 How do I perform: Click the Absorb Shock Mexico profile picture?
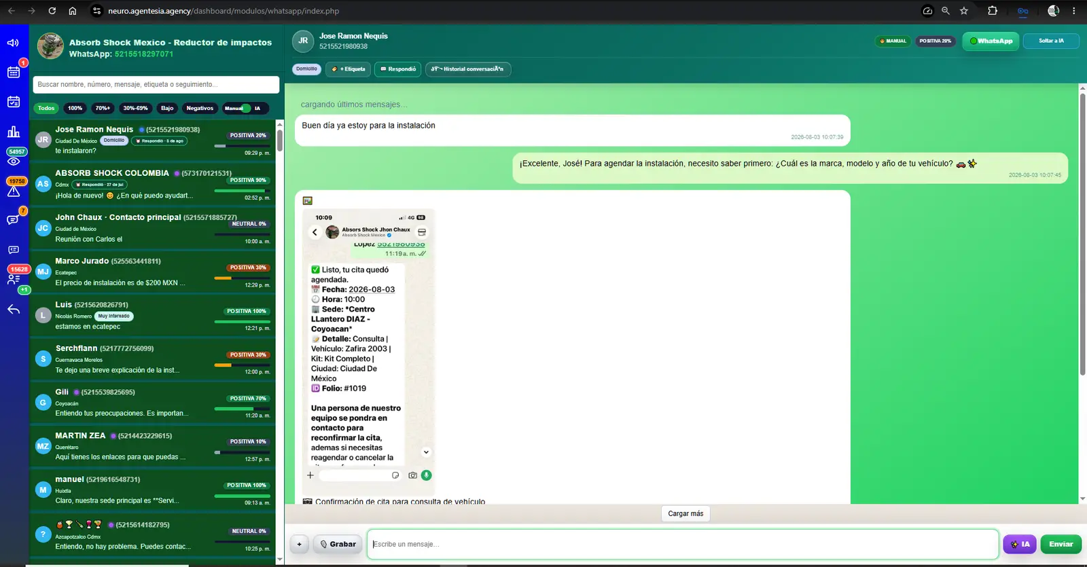[50, 46]
